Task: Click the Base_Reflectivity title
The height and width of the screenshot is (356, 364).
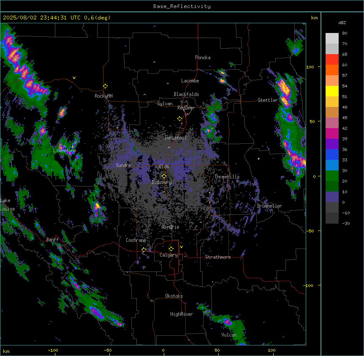Action: (x=182, y=6)
